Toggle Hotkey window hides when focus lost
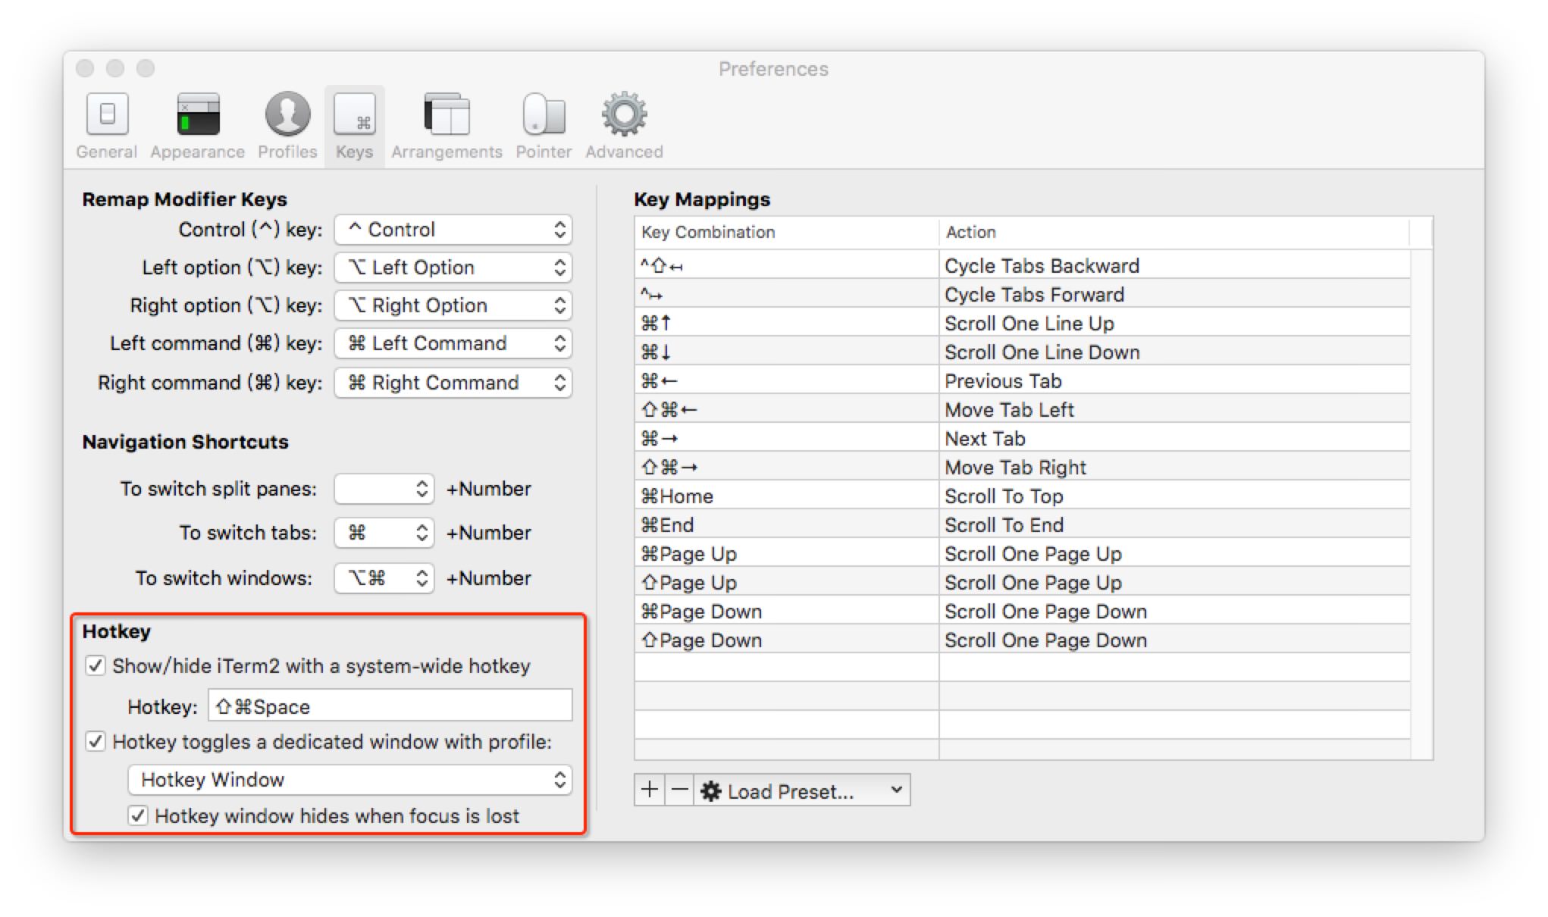Viewport: 1548px width, 917px height. point(138,816)
